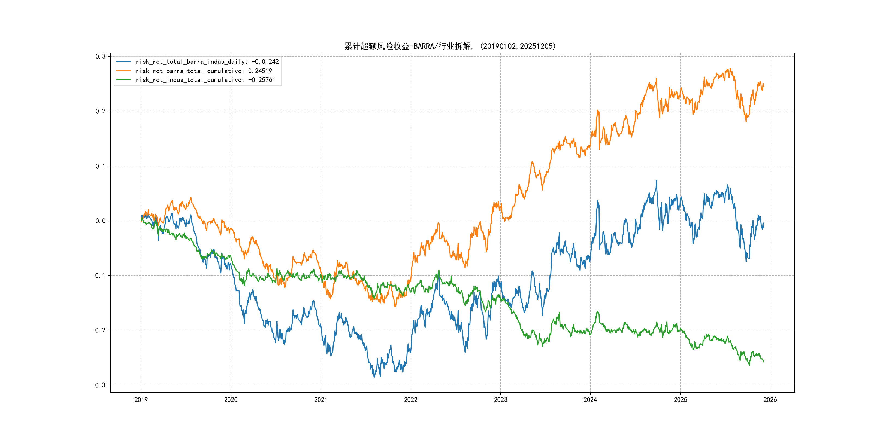Click the orange legend line swatch
The image size is (883, 441).
(123, 71)
